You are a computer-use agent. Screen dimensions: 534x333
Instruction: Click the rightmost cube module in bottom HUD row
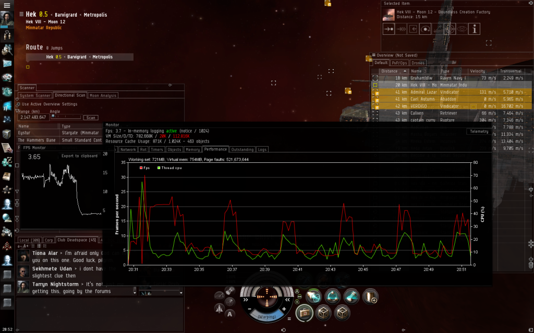(x=342, y=313)
